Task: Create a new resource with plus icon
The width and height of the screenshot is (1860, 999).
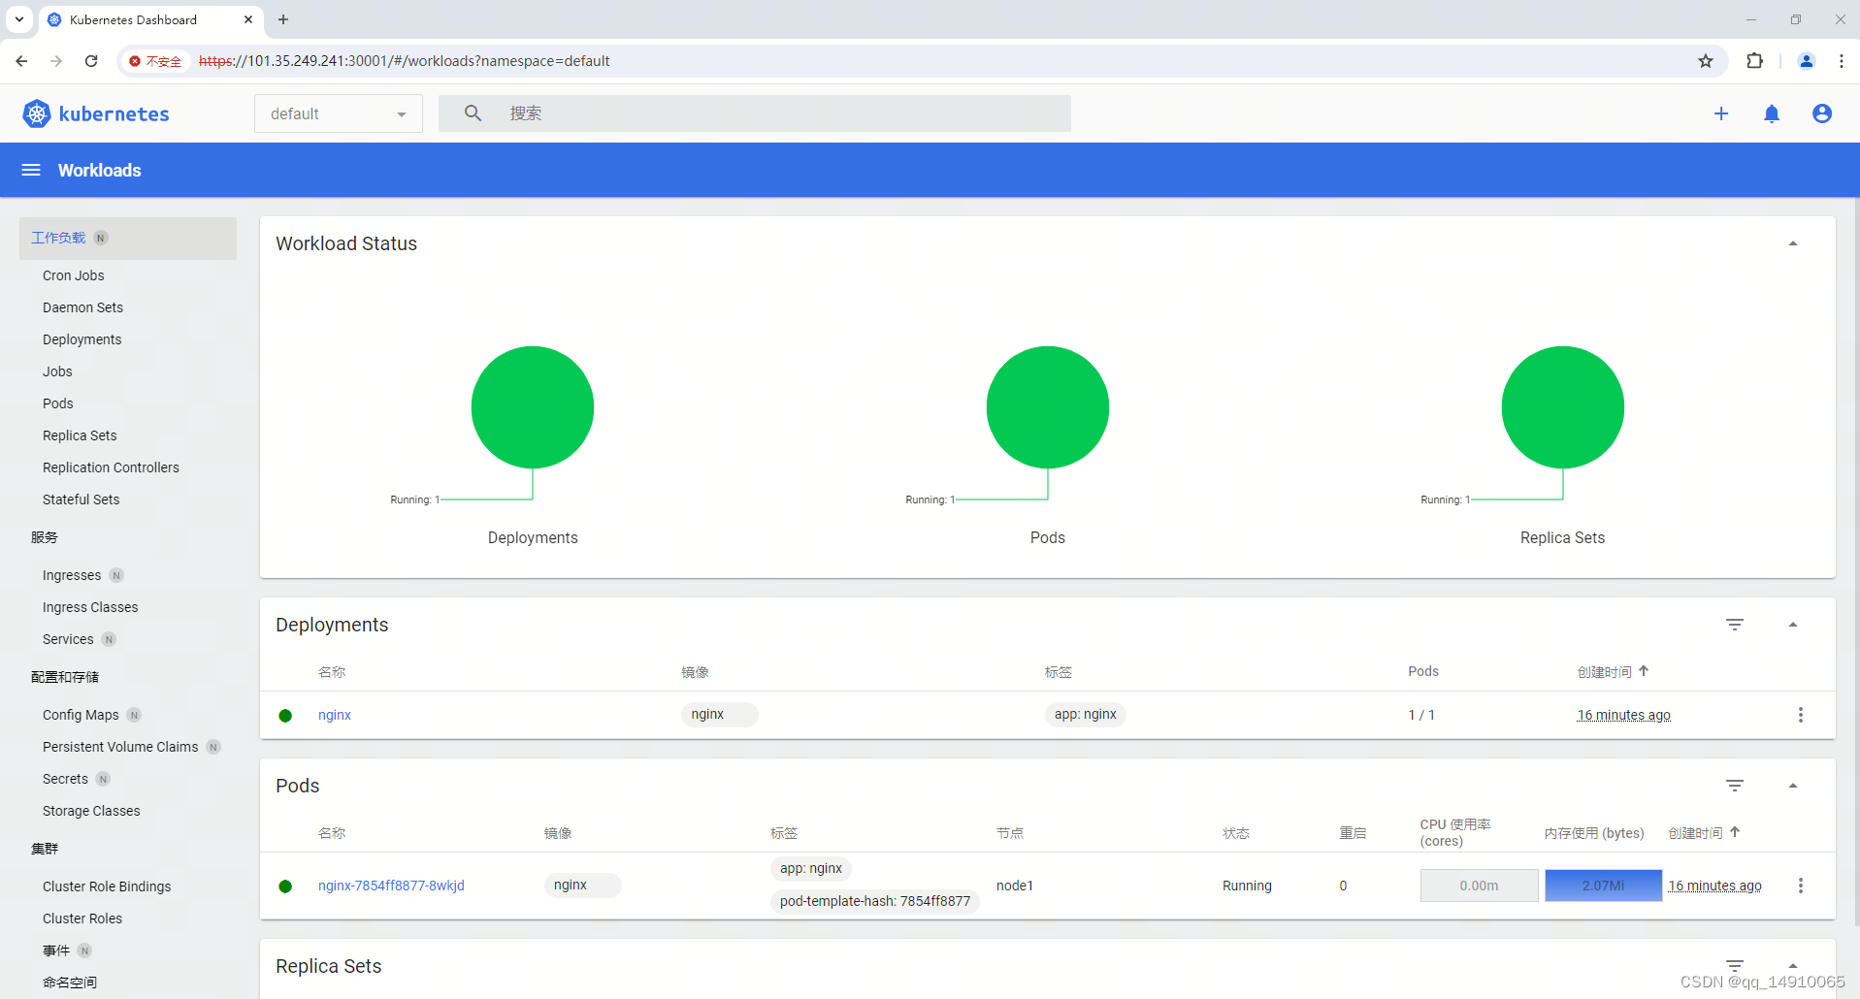Action: pos(1721,113)
